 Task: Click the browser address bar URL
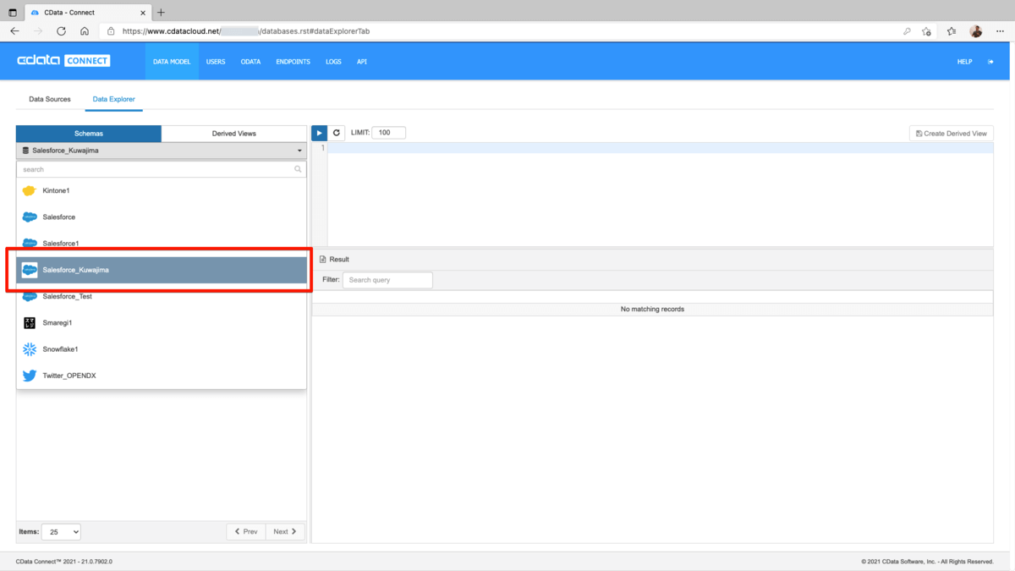[246, 31]
